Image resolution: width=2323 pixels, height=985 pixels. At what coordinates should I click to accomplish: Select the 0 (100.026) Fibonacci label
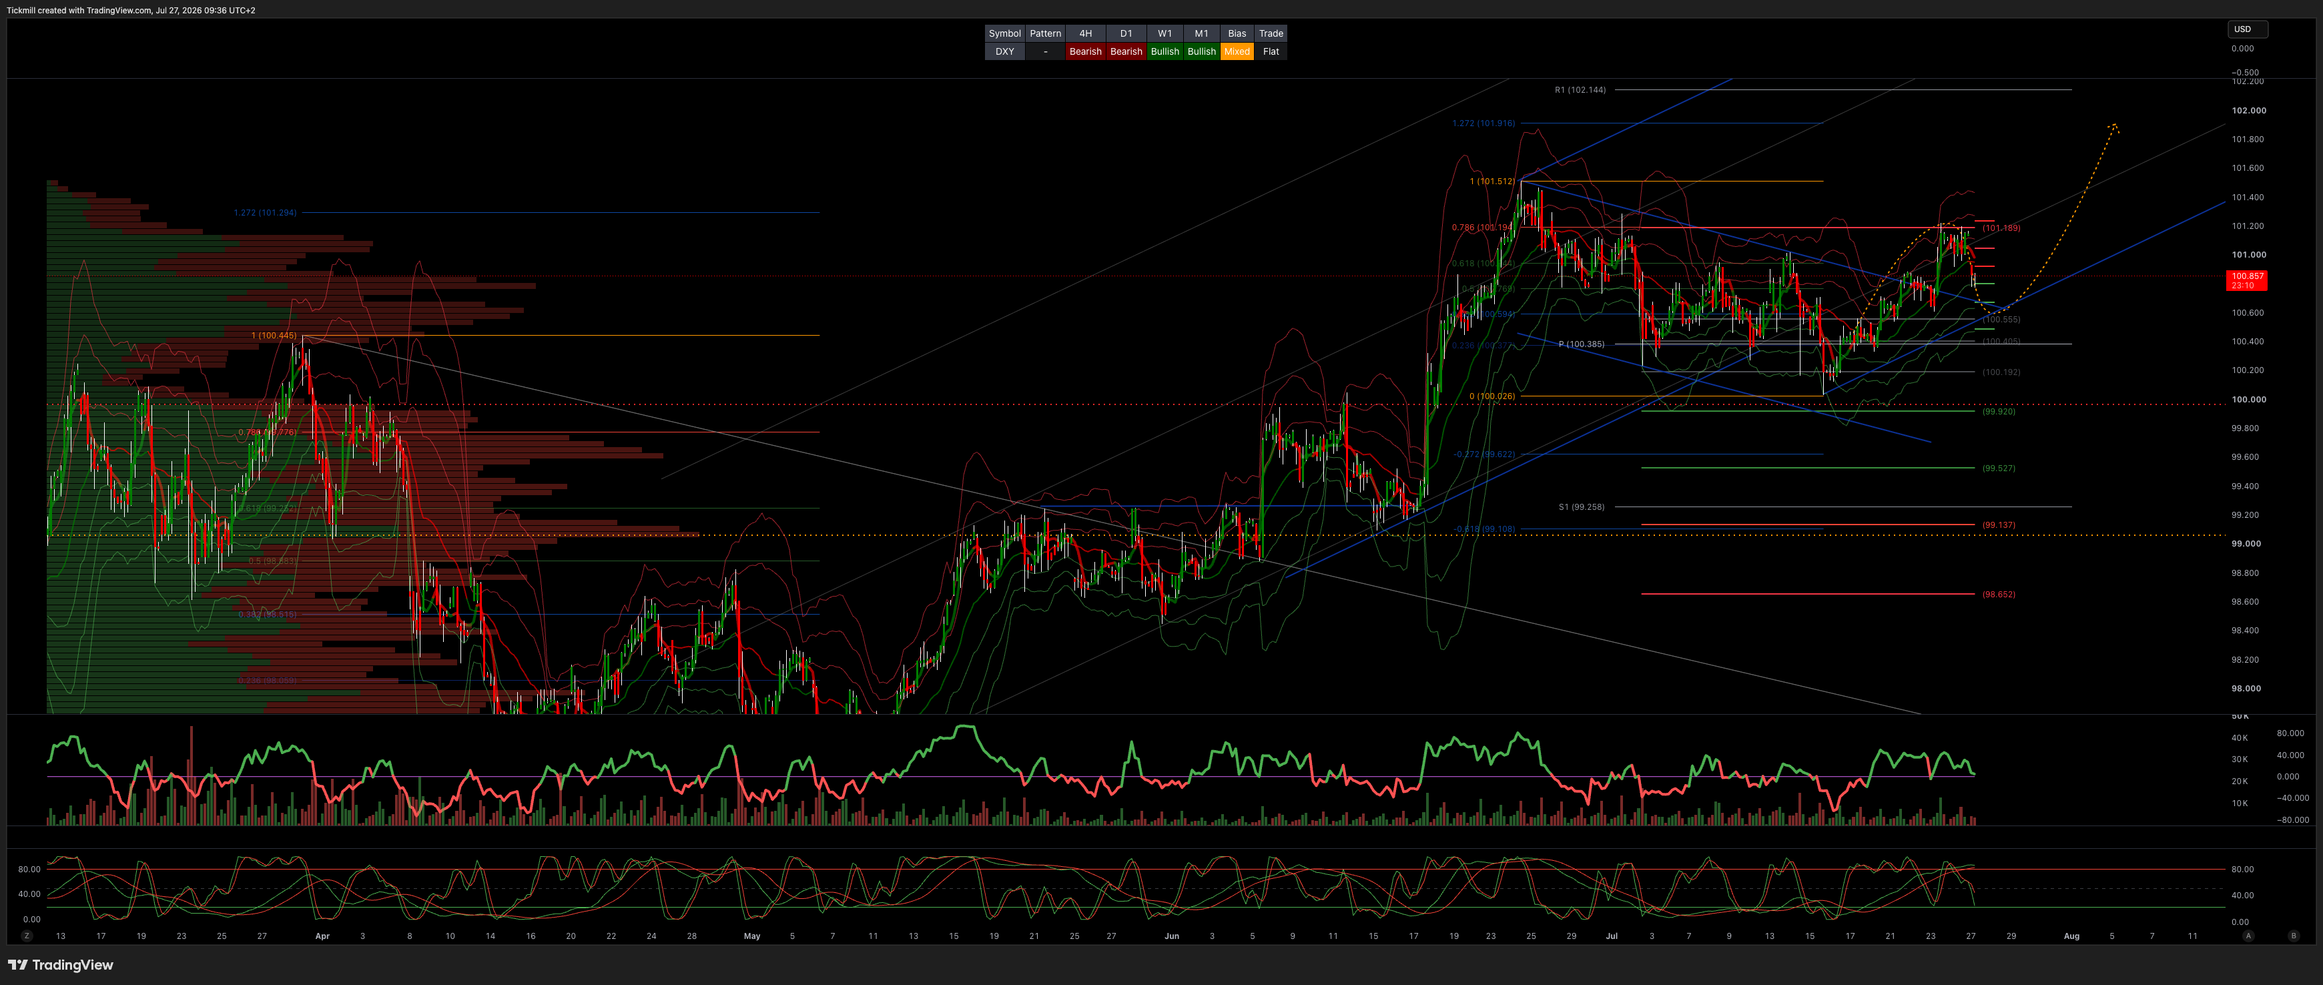[1492, 396]
